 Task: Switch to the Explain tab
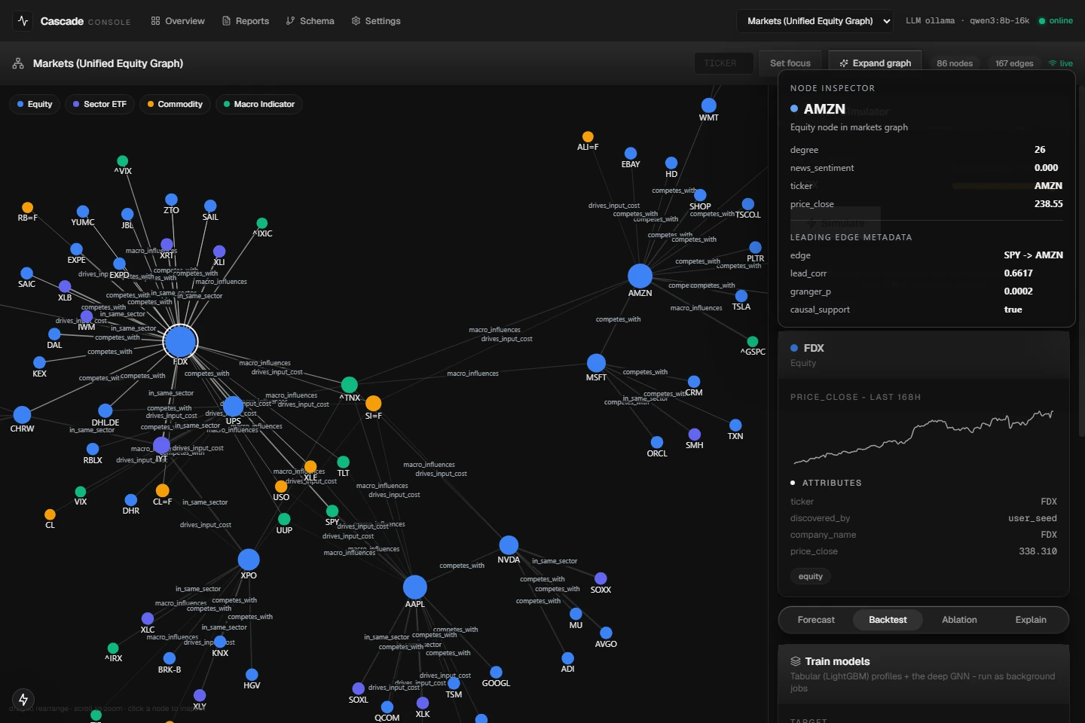click(1031, 620)
